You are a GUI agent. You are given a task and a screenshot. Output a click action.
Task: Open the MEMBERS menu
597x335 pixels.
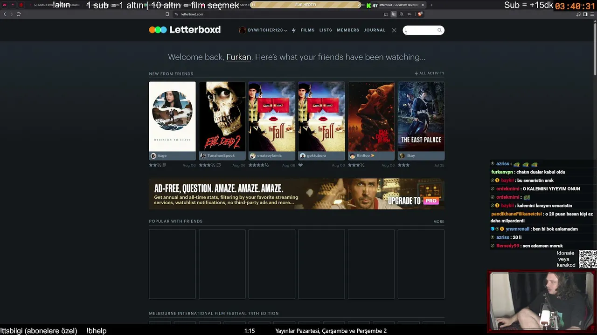click(x=348, y=30)
